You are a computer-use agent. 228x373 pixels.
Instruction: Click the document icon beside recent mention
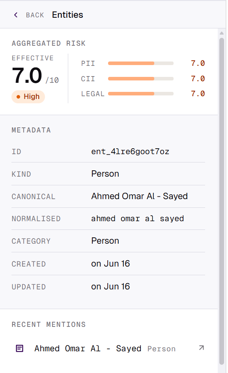click(19, 348)
